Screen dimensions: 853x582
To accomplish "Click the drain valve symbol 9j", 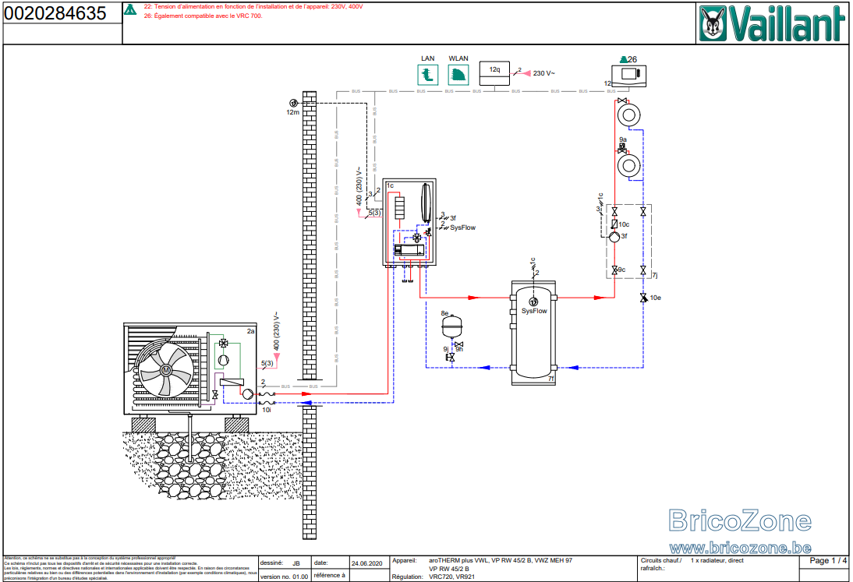I will (451, 357).
